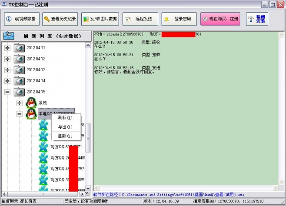The image size is (286, 206).
Task: Choose 导出(Y) in context menu
Action: pyautogui.click(x=65, y=127)
